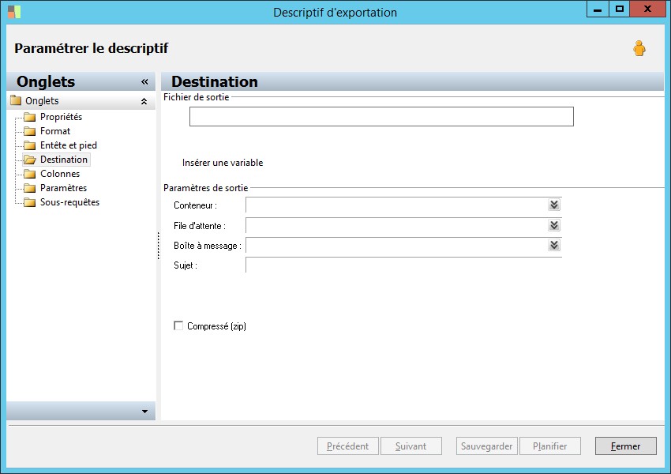Click the Format folder icon
671x474 pixels.
click(30, 131)
